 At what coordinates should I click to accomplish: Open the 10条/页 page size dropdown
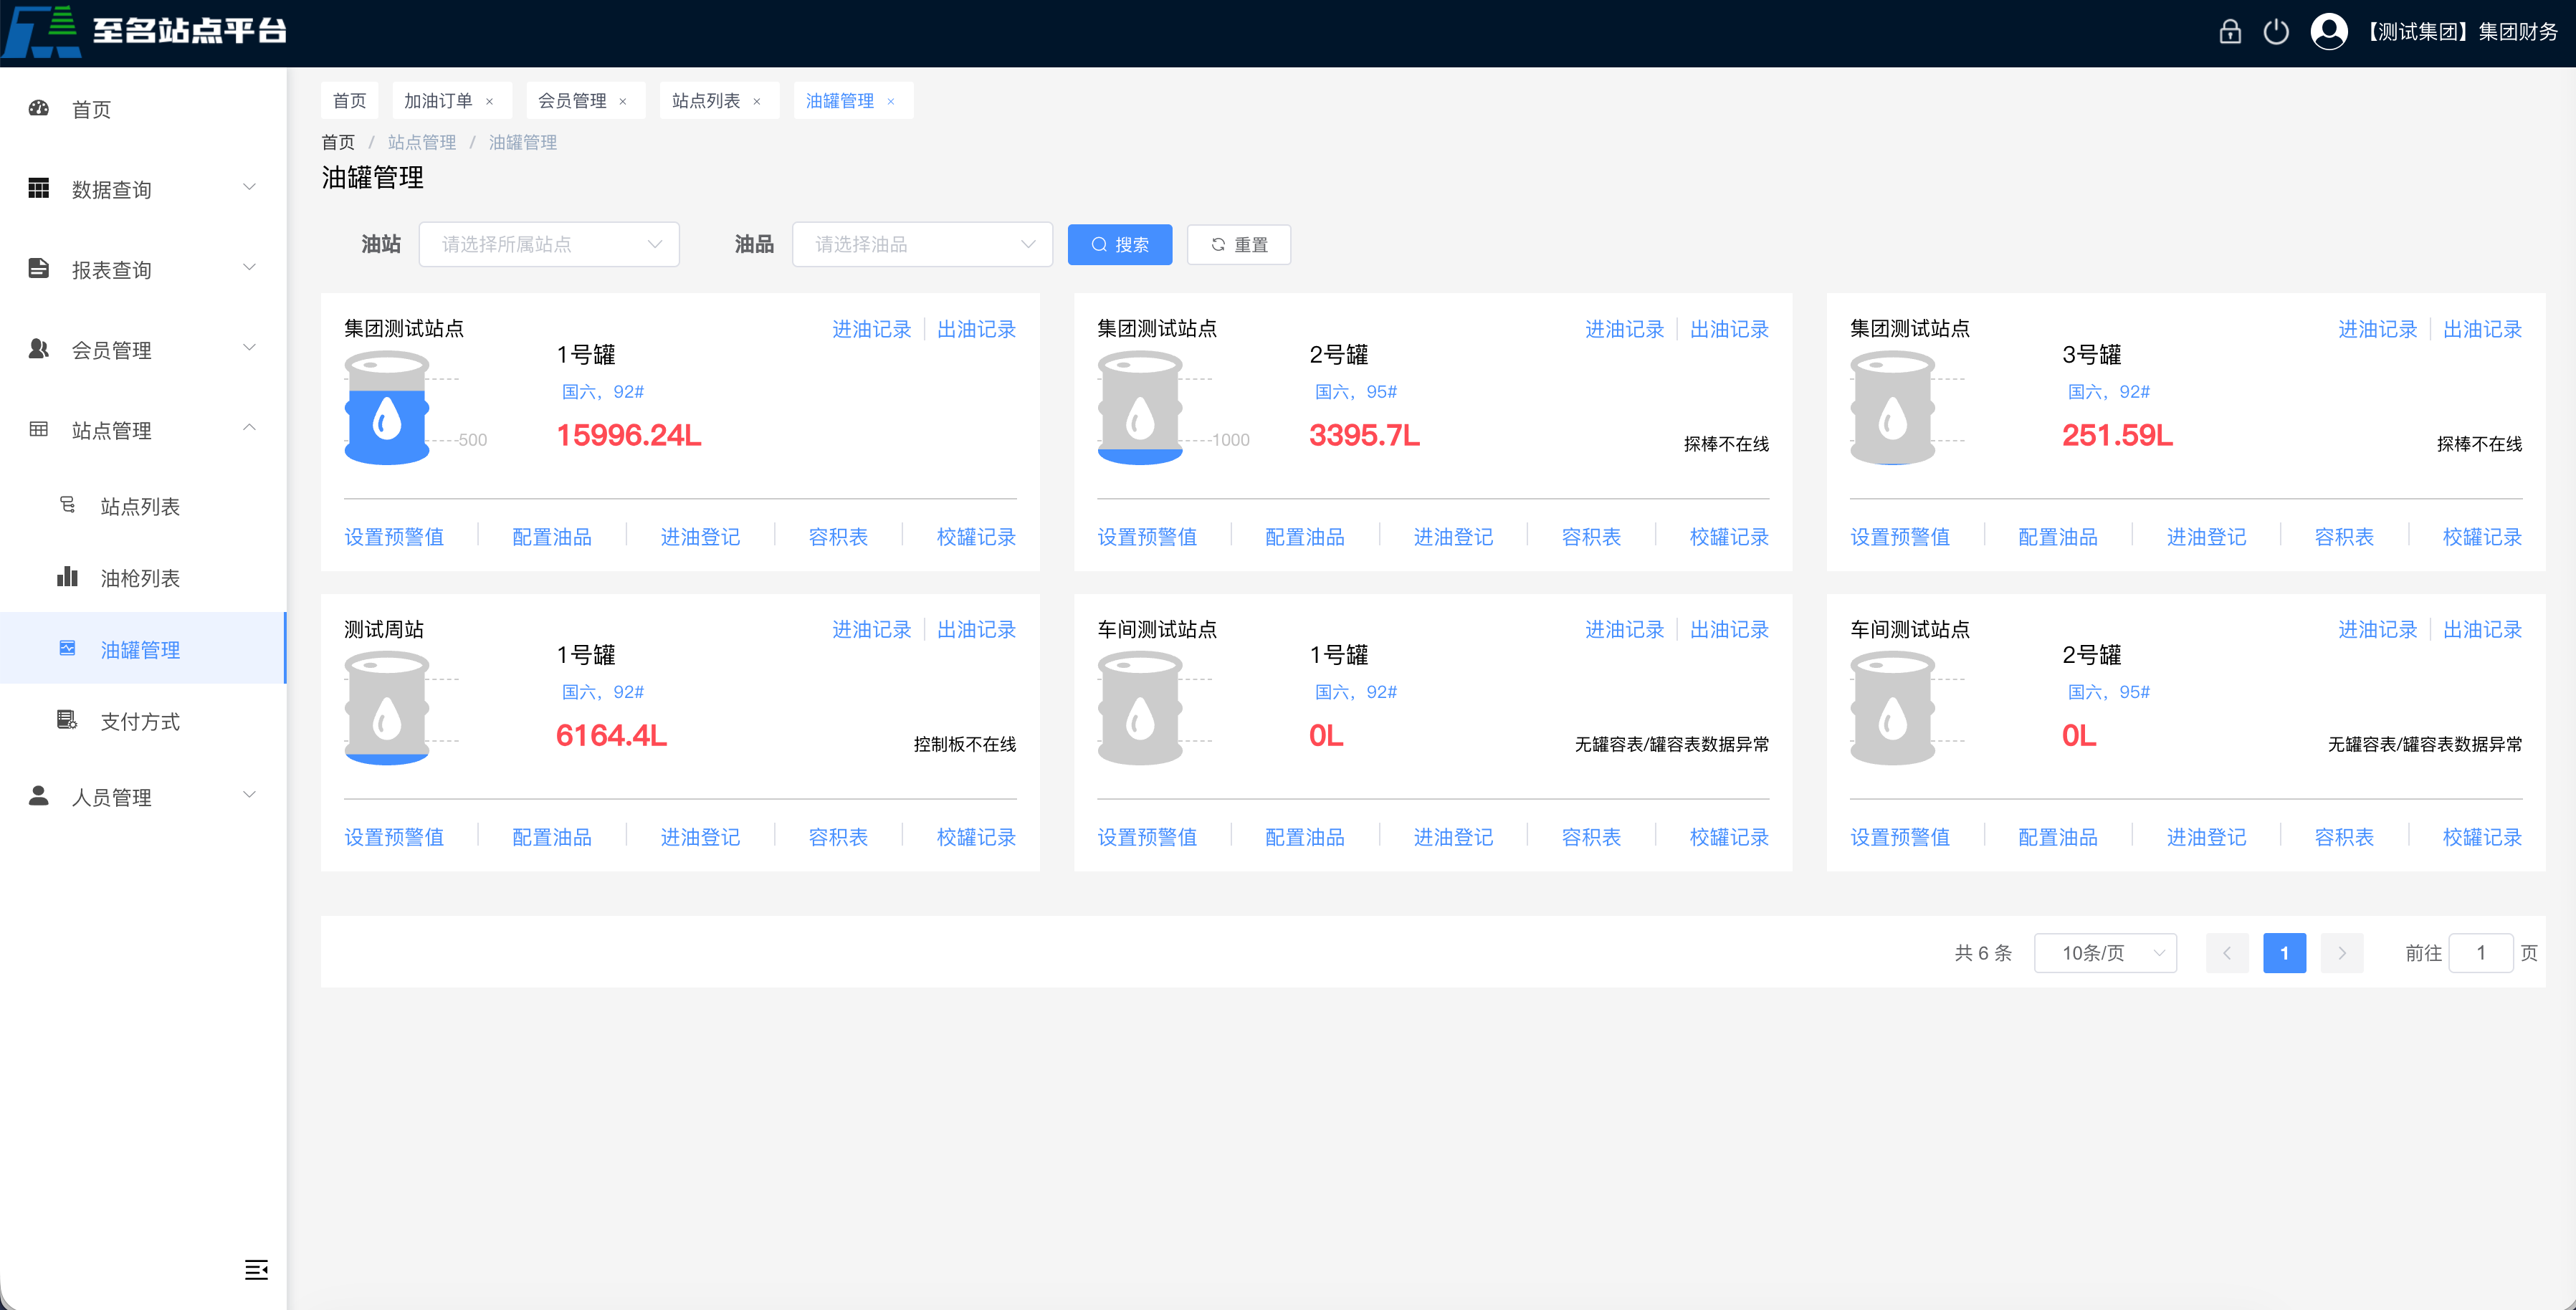tap(2106, 953)
